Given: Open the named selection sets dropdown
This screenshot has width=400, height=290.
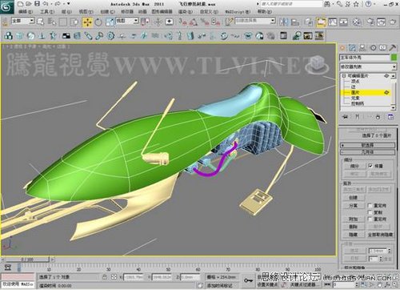Looking at the screenshot, I should point(255,21).
